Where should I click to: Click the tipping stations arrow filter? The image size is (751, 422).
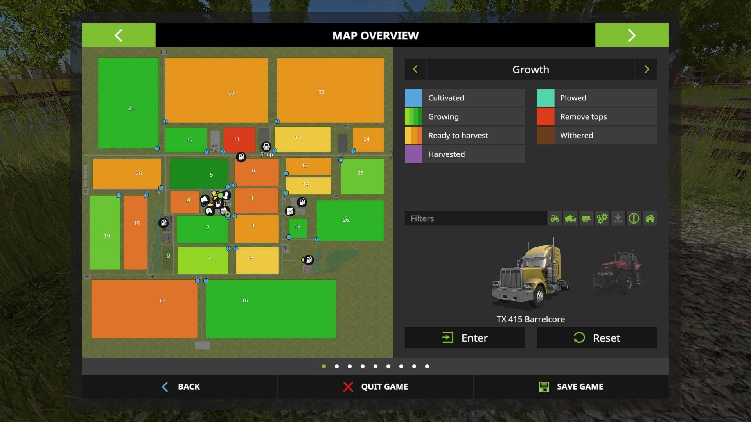(x=618, y=218)
